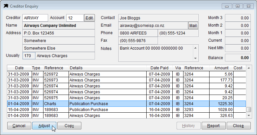Screen dimensions: 257x135
Task: Click the Copy button
Action: pos(69,126)
